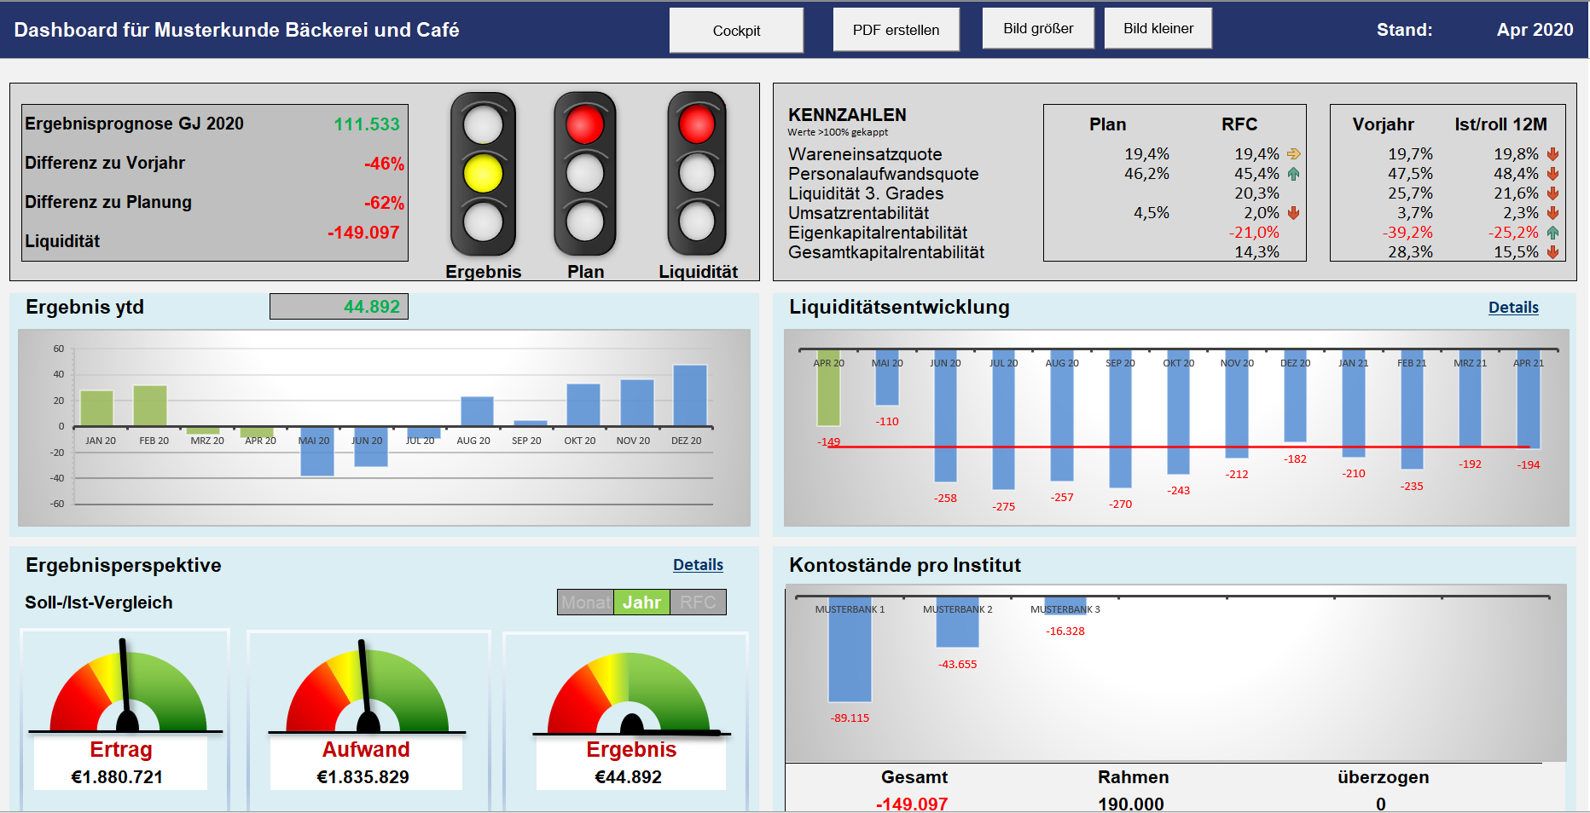The width and height of the screenshot is (1590, 813).
Task: Open the Cockpit view
Action: pos(736,31)
